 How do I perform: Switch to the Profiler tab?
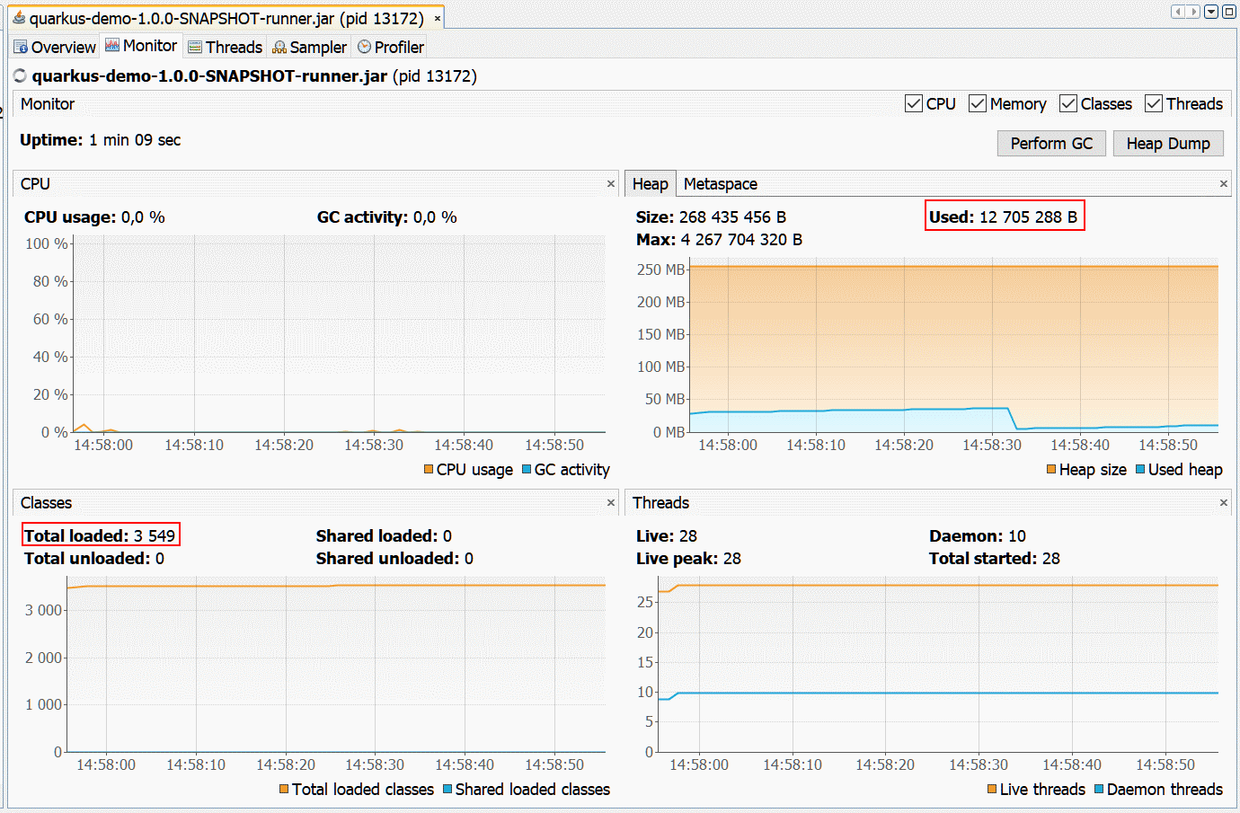coord(391,47)
